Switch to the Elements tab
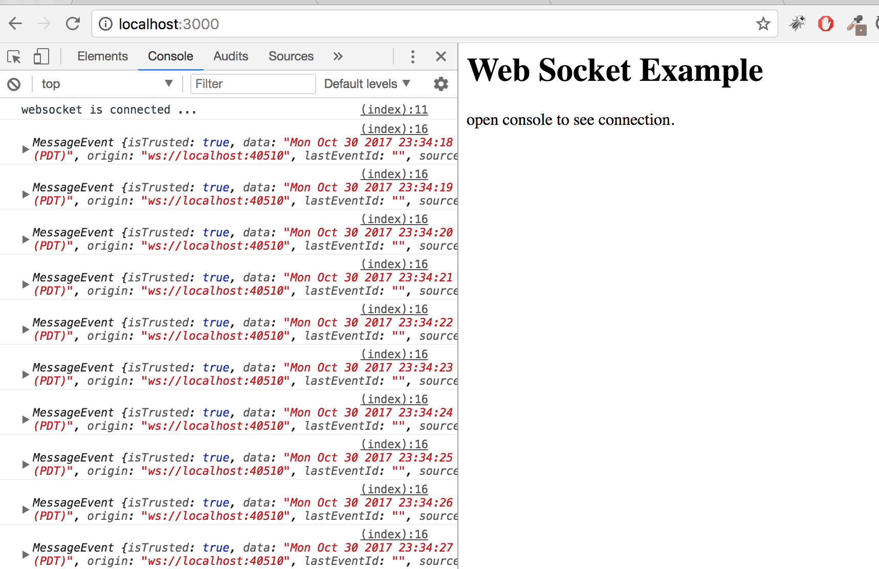 point(102,56)
